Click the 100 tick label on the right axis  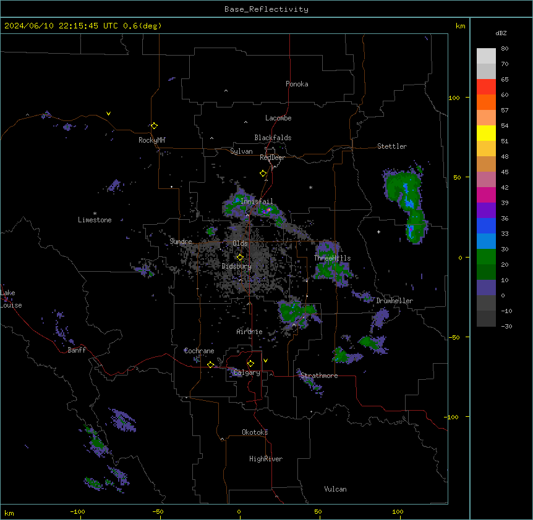coord(454,98)
